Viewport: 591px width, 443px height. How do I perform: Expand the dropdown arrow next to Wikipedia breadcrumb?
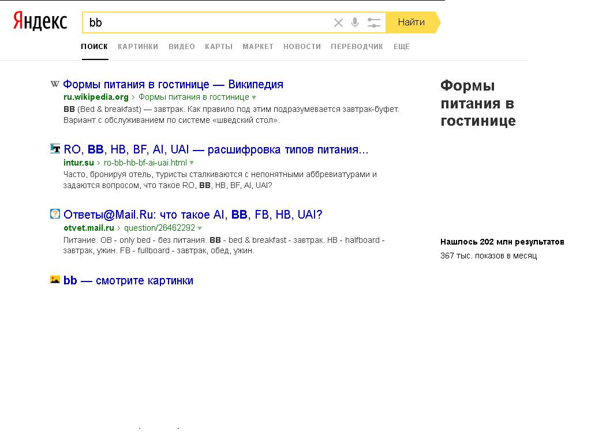(254, 97)
